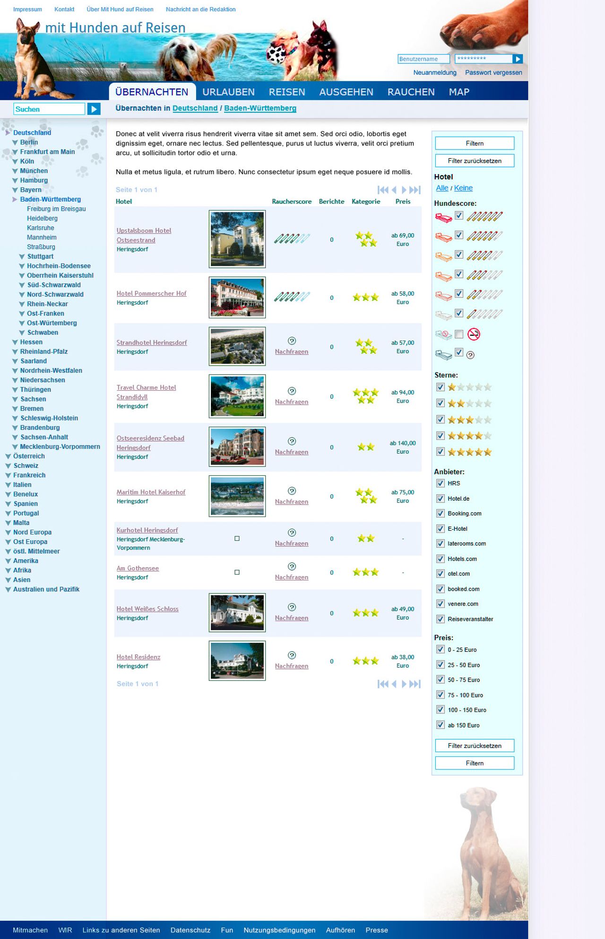
Task: Open the Maritim Hotel Kaiserhof link
Action: (151, 492)
